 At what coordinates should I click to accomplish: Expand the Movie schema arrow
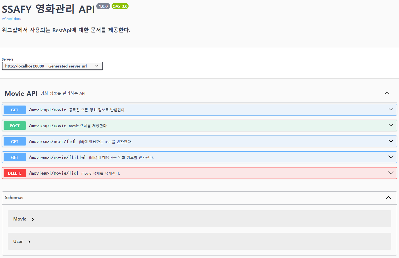[x=33, y=219]
